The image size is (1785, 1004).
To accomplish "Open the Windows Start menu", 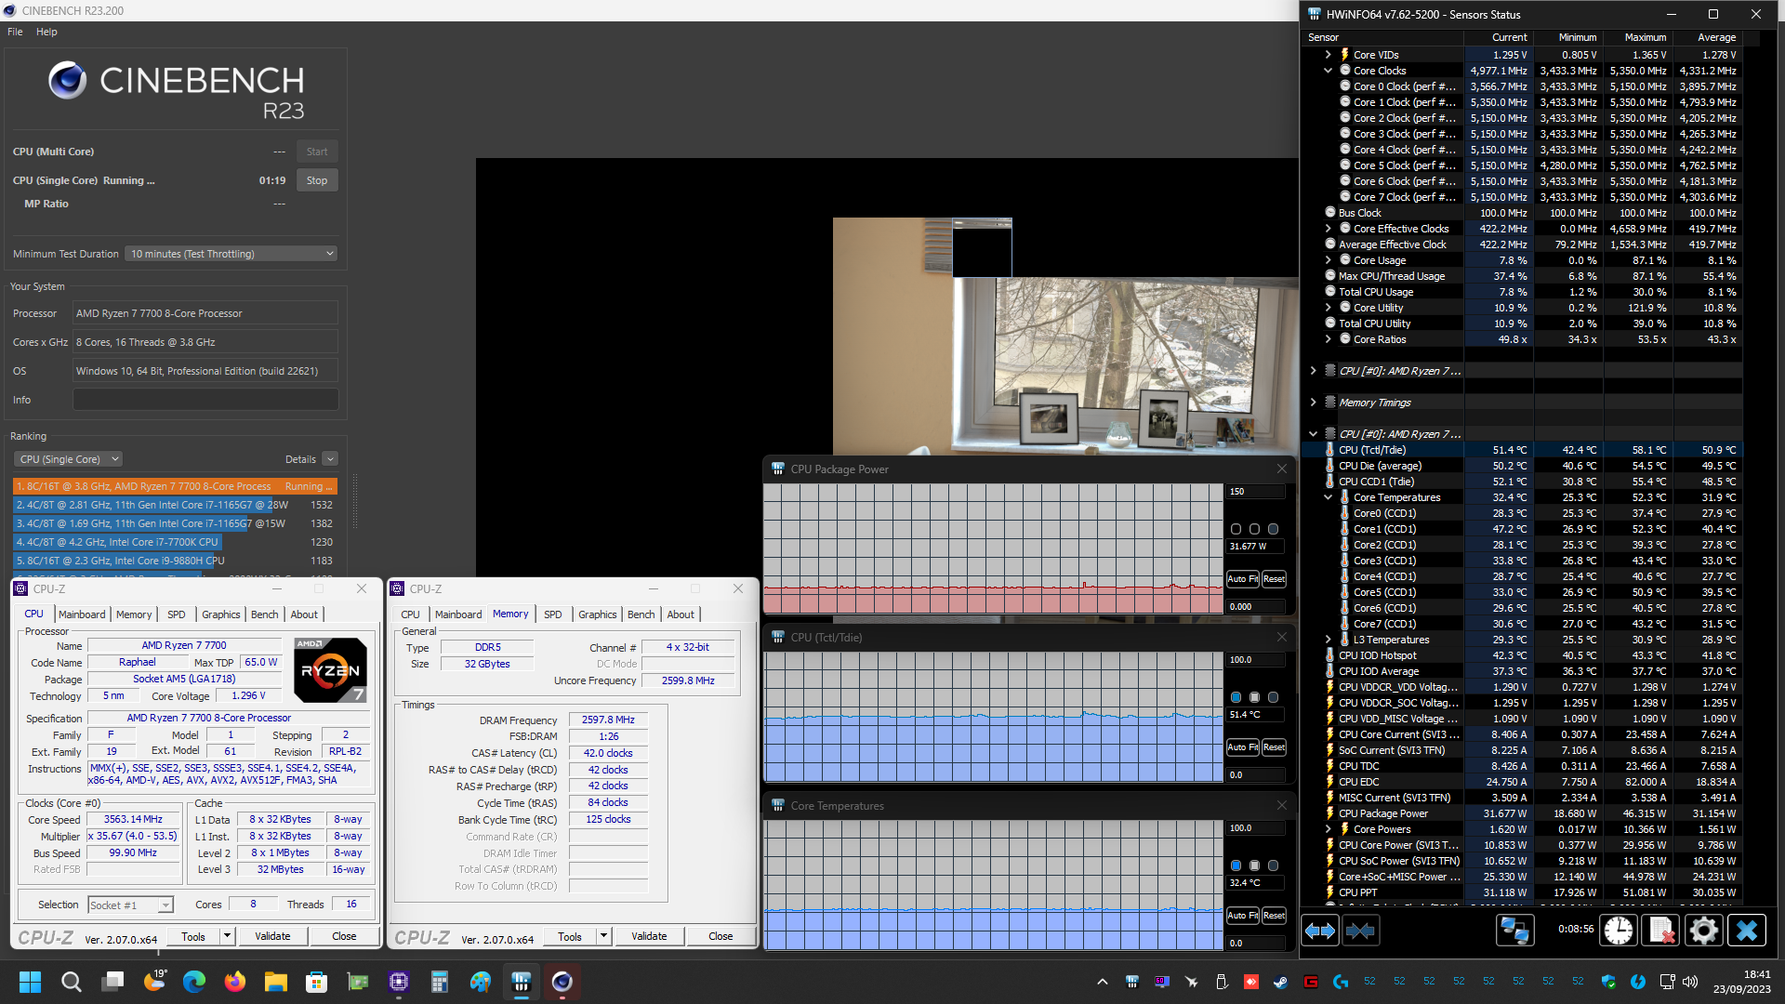I will (x=30, y=982).
